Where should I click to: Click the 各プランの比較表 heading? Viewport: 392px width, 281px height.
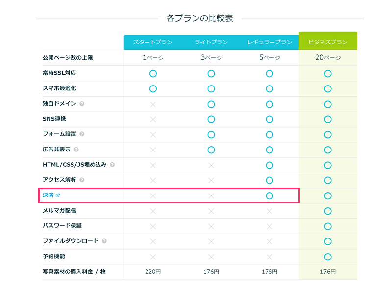(x=199, y=18)
